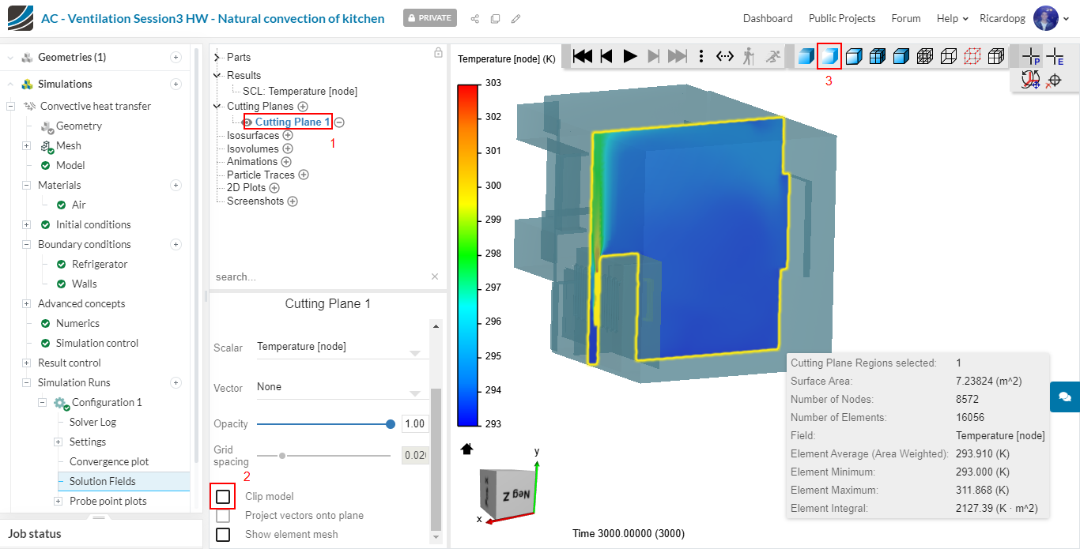Check Project vectors onto plane

pos(223,516)
